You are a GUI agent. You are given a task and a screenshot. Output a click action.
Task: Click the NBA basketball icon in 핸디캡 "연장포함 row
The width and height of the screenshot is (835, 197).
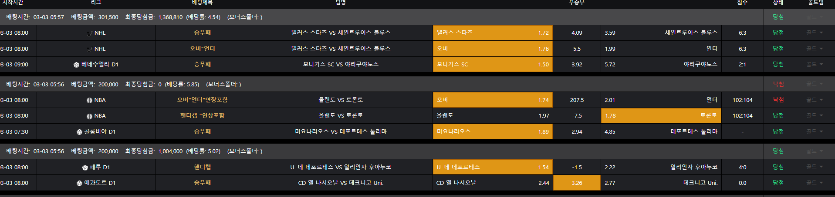(89, 116)
